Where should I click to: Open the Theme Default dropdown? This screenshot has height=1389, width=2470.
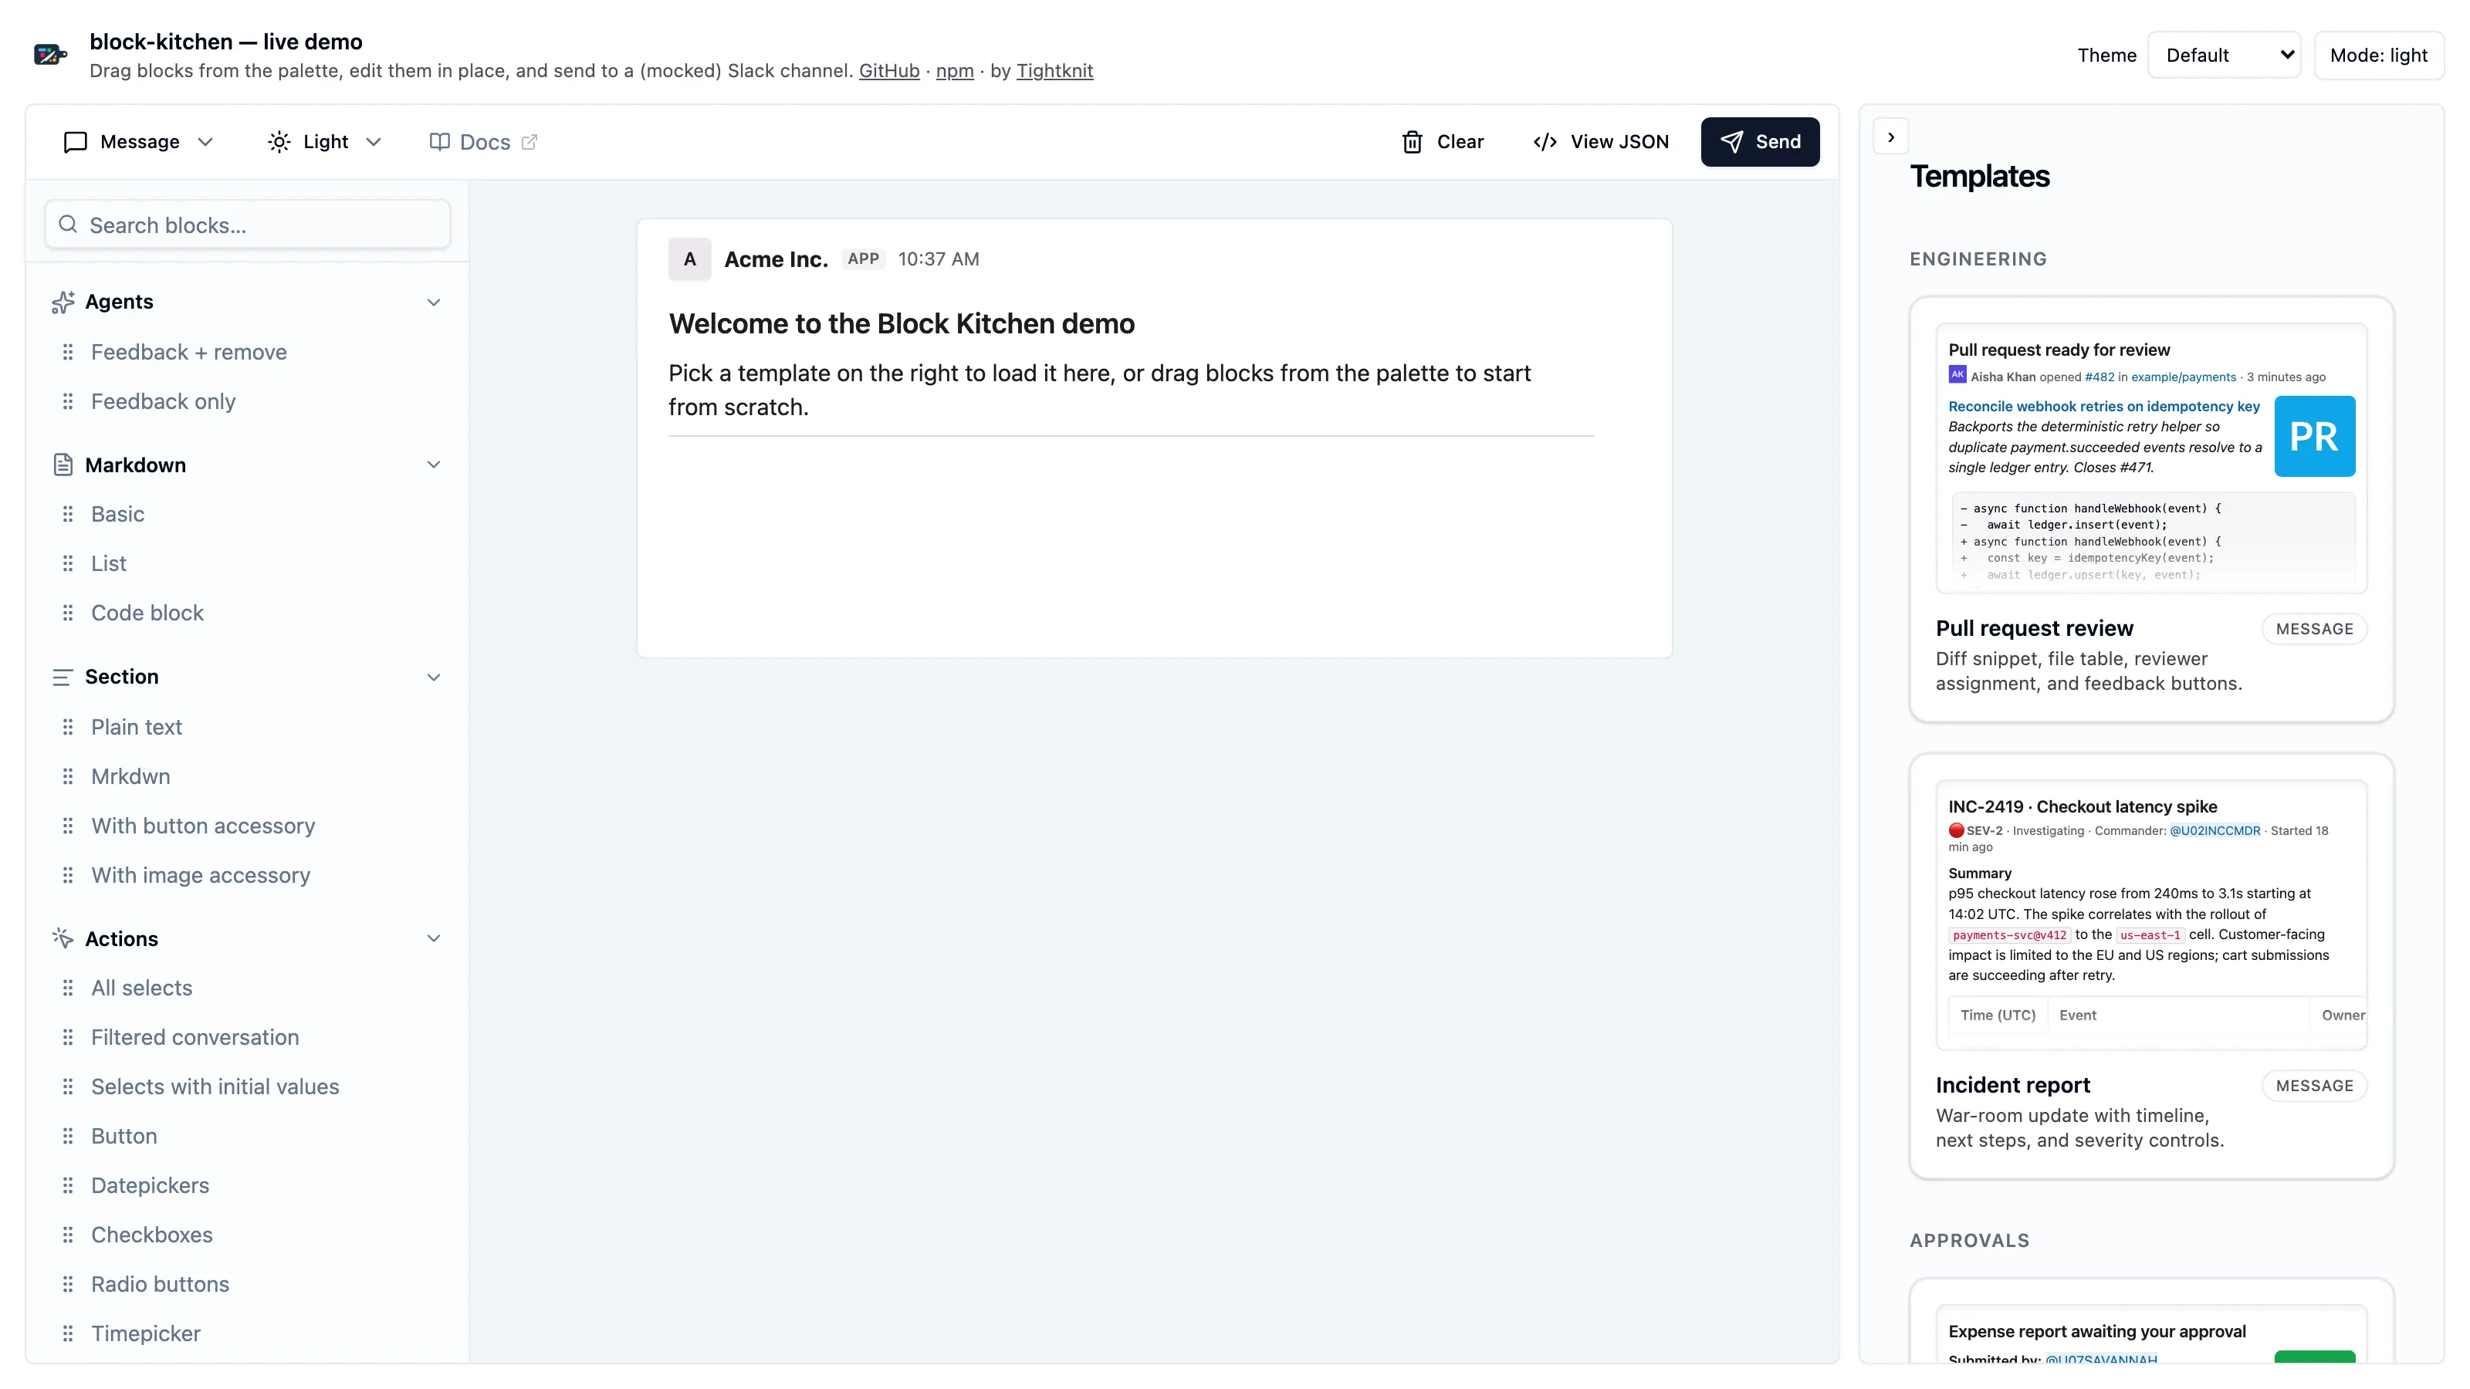pos(2224,56)
